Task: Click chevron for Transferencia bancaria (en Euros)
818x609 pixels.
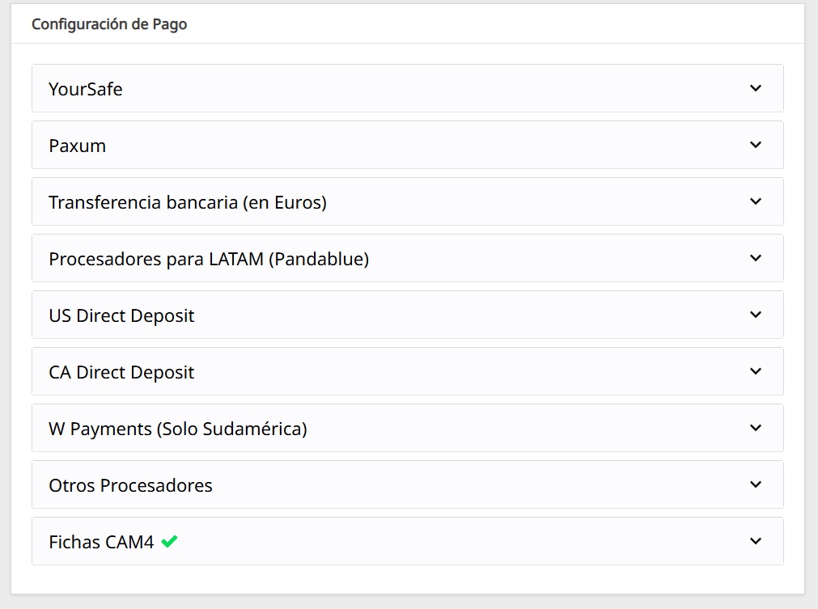Action: coord(756,201)
